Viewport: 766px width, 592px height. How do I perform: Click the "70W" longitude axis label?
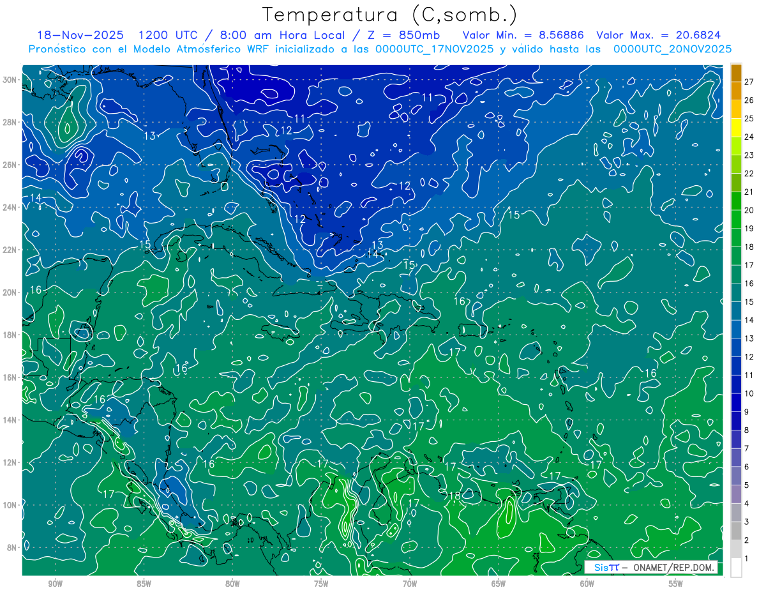pos(410,584)
